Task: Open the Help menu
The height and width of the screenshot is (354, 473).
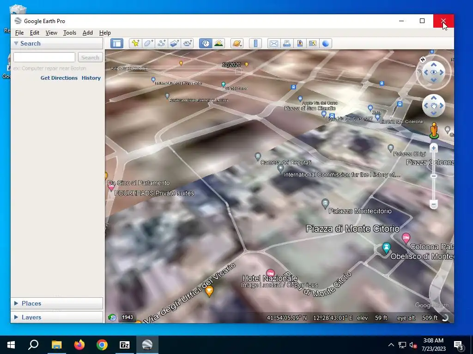Action: tap(105, 33)
